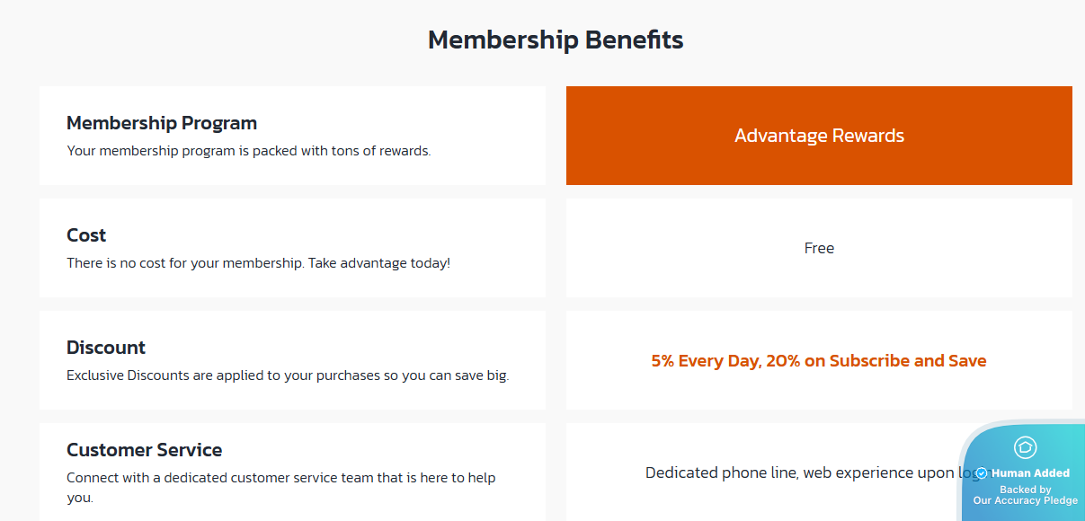The image size is (1085, 521).
Task: Click the Customer Service card title
Action: click(x=144, y=450)
